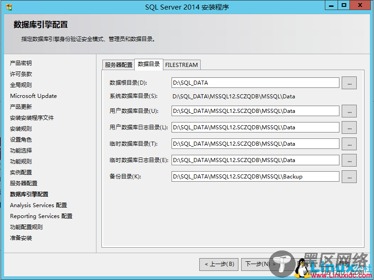Click the 用户数据库目录 input field
The width and height of the screenshot is (374, 280).
tap(255, 111)
